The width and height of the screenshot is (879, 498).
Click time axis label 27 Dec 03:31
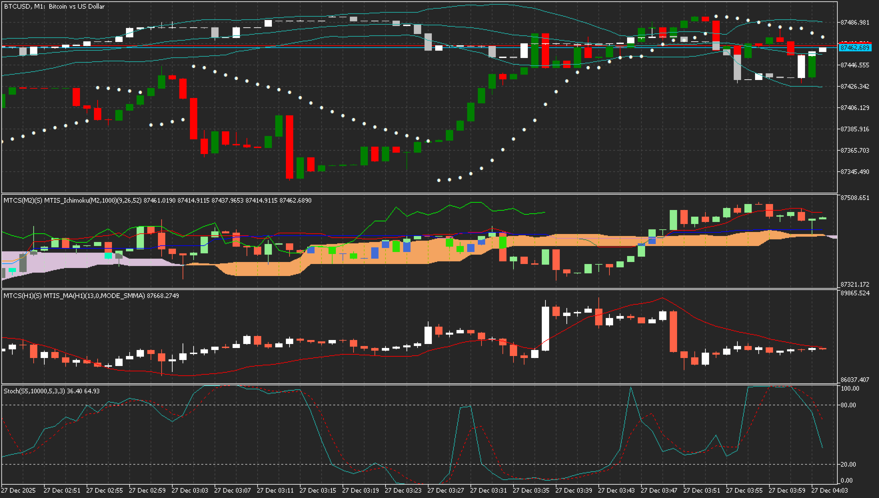tap(488, 491)
